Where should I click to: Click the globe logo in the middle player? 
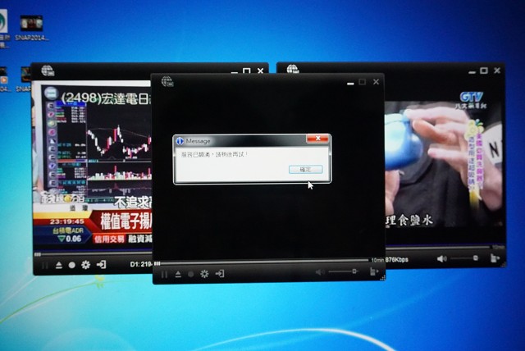(167, 81)
